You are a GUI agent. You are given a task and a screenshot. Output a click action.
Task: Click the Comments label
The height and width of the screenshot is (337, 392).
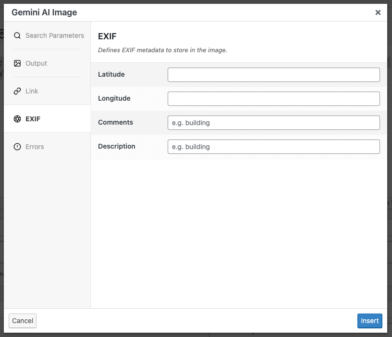[x=115, y=122]
